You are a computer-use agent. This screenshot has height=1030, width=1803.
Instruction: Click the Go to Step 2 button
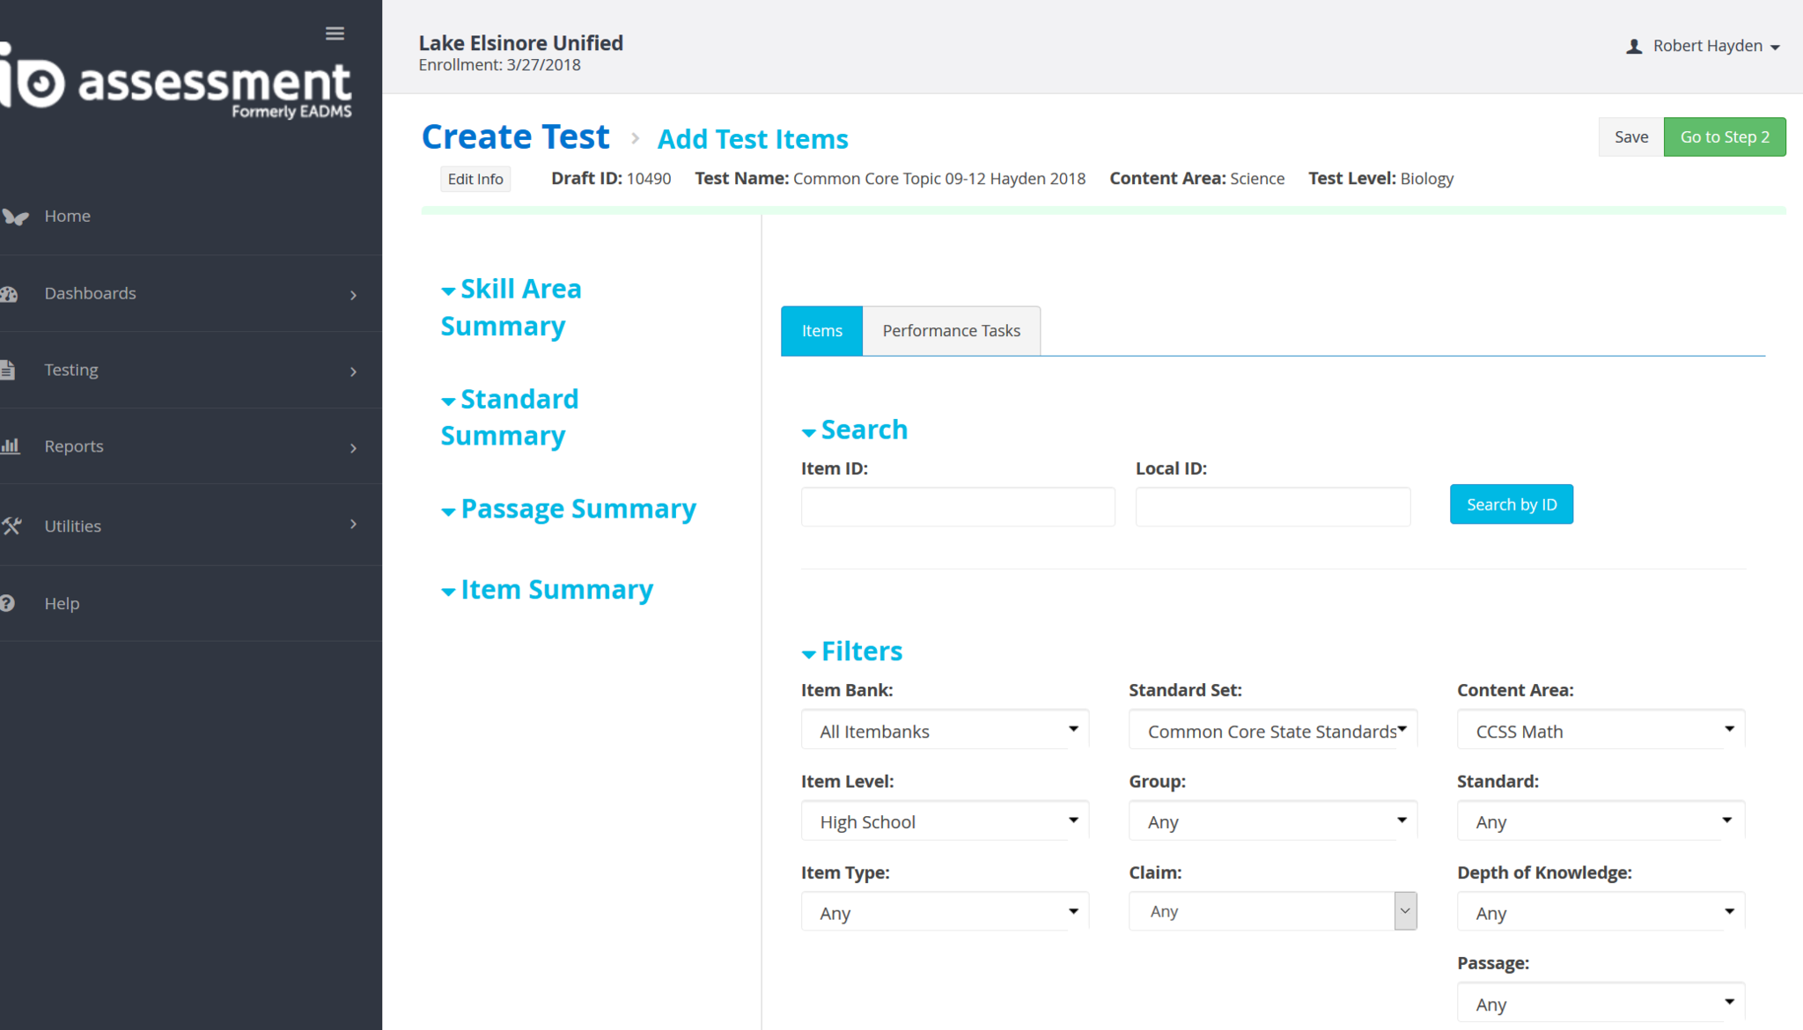pyautogui.click(x=1724, y=137)
